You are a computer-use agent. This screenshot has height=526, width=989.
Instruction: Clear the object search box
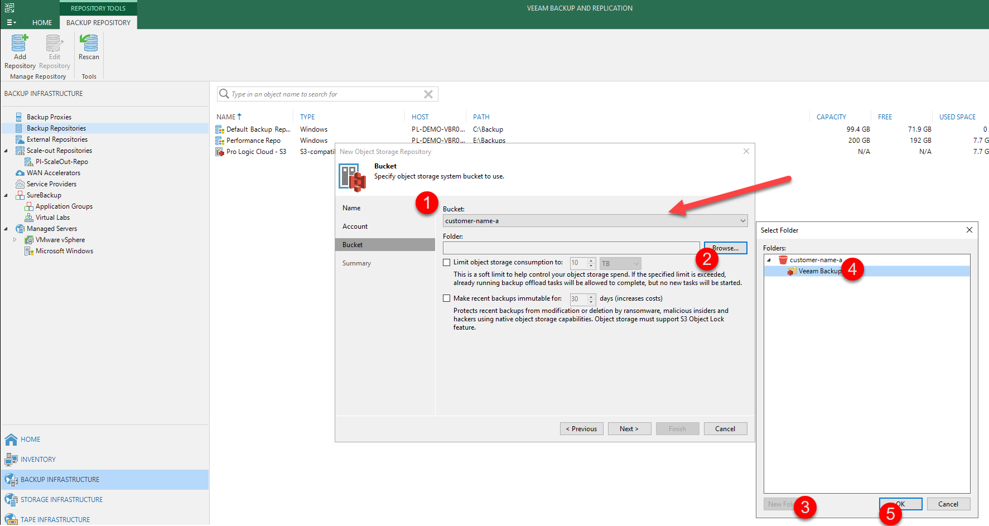428,94
